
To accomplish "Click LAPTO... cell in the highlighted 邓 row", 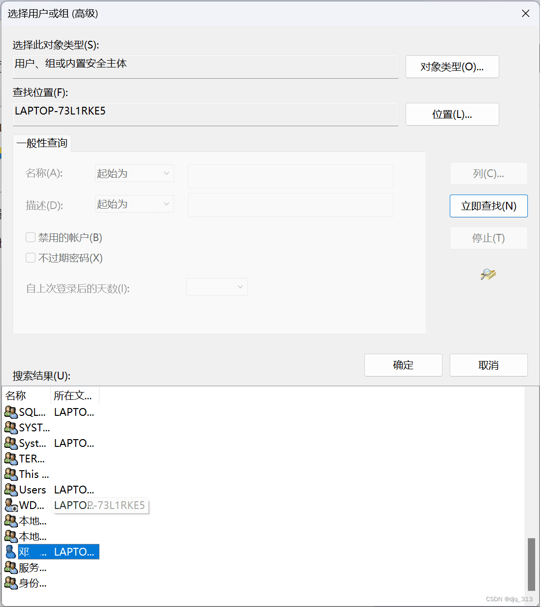I will click(74, 552).
